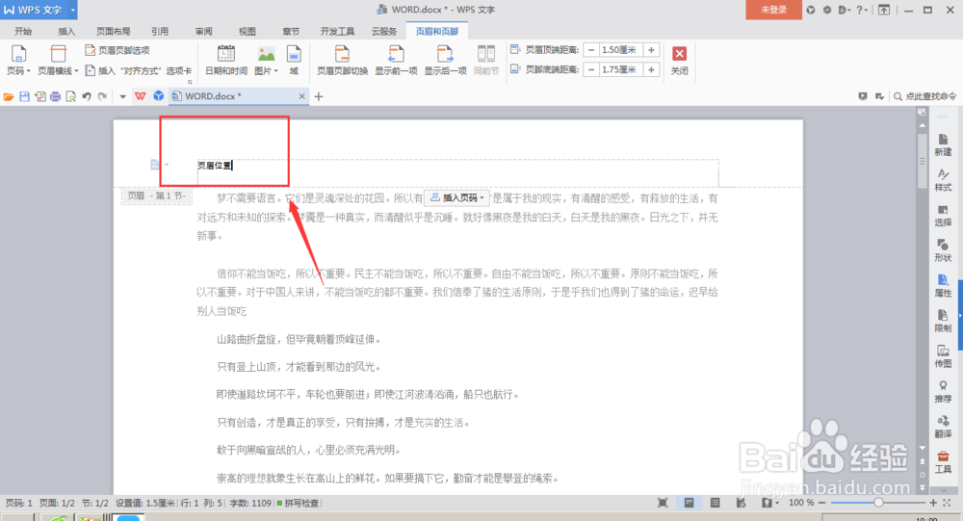Open the 限制 restrict sidebar panel
Screen dimensions: 963x521
point(943,322)
